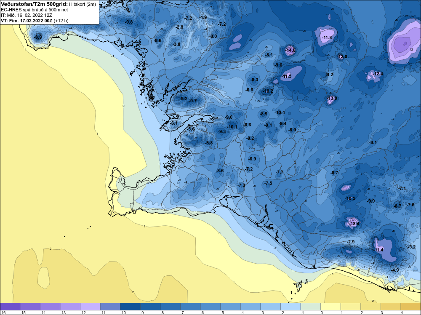Click the -9.3 temperature label
This screenshot has height=315, width=421.
click(x=222, y=131)
